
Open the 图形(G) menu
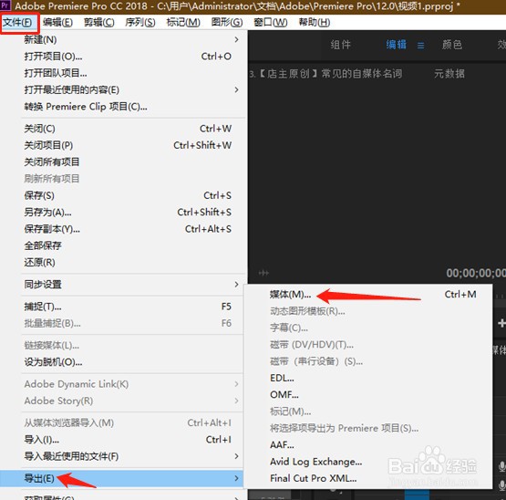(227, 23)
